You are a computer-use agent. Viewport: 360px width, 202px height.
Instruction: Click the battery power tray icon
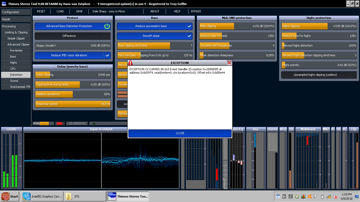(x=322, y=196)
